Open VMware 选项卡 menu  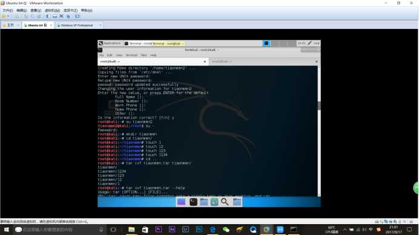(x=70, y=10)
